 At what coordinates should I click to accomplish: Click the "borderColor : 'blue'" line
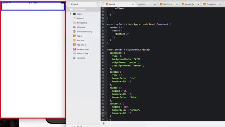coord(125,97)
